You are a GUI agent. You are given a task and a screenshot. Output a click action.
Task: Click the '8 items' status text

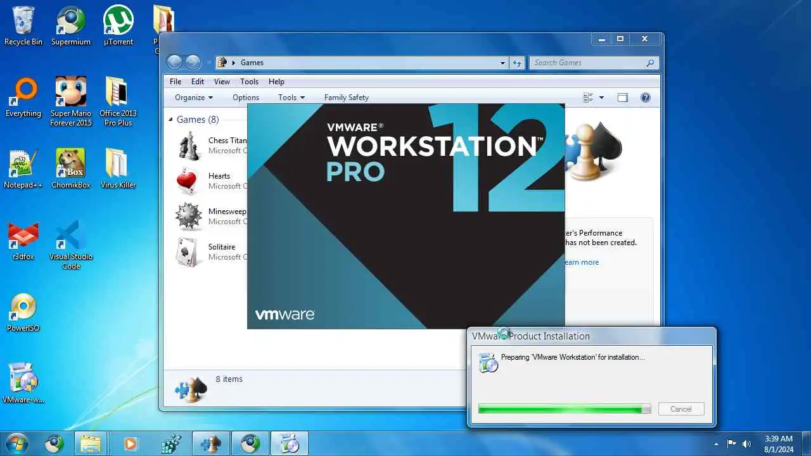229,379
